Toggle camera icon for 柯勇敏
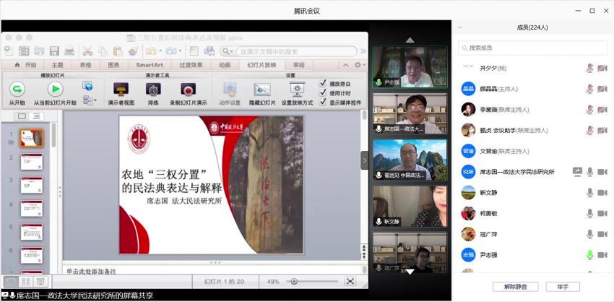Screen dimensions: 614x302 [602, 213]
